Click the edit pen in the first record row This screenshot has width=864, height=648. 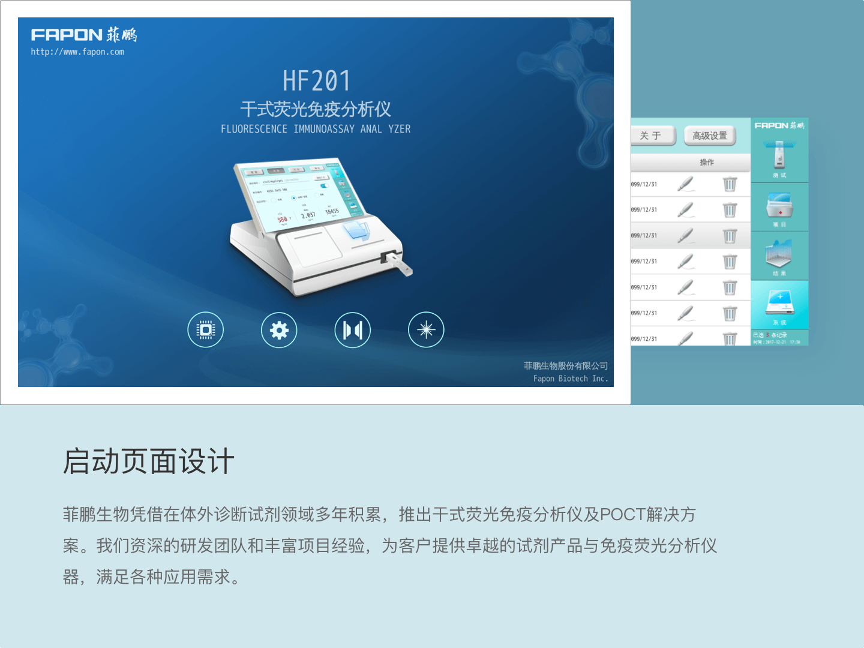tap(686, 184)
